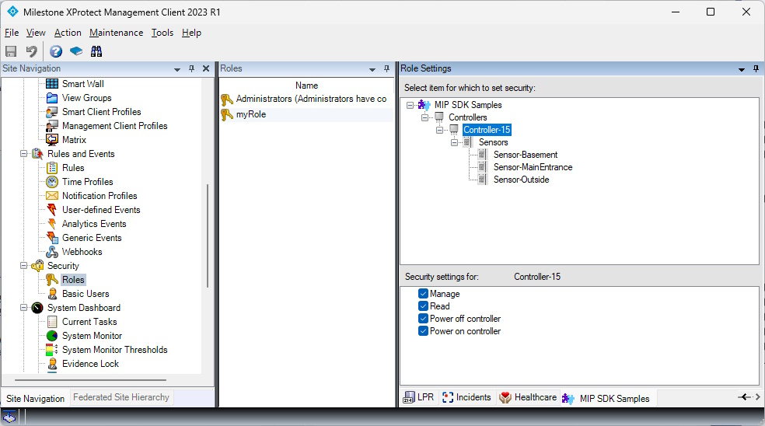Click the Basic Users icon
The image size is (765, 426).
(x=52, y=294)
